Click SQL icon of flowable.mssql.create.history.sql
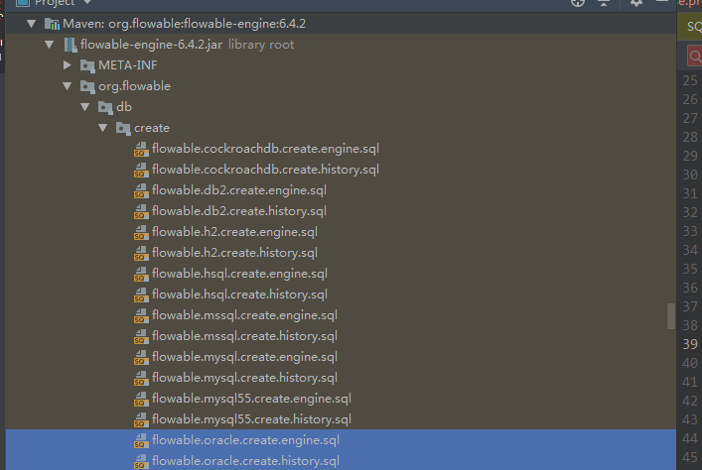 (141, 337)
